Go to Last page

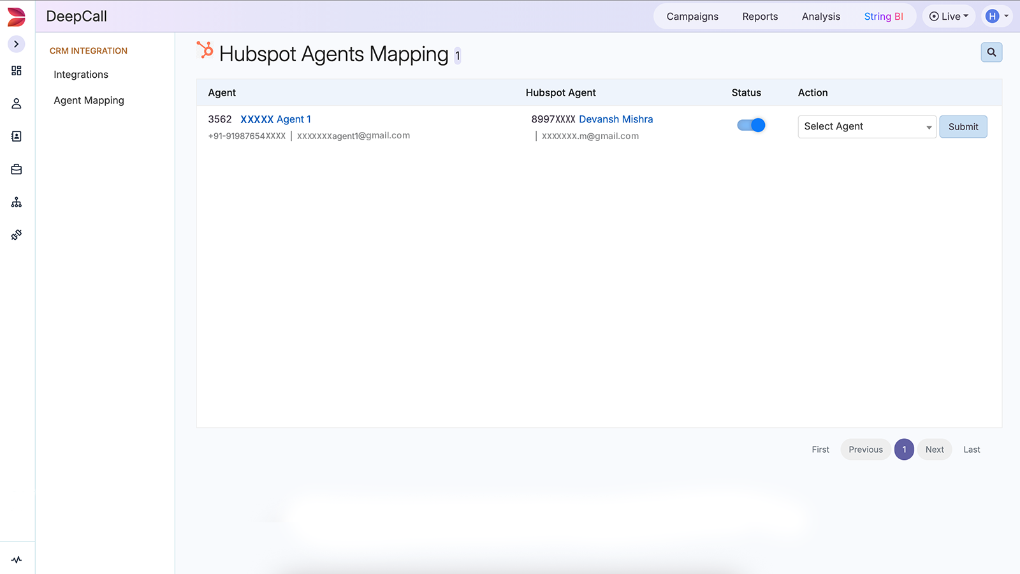point(972,450)
